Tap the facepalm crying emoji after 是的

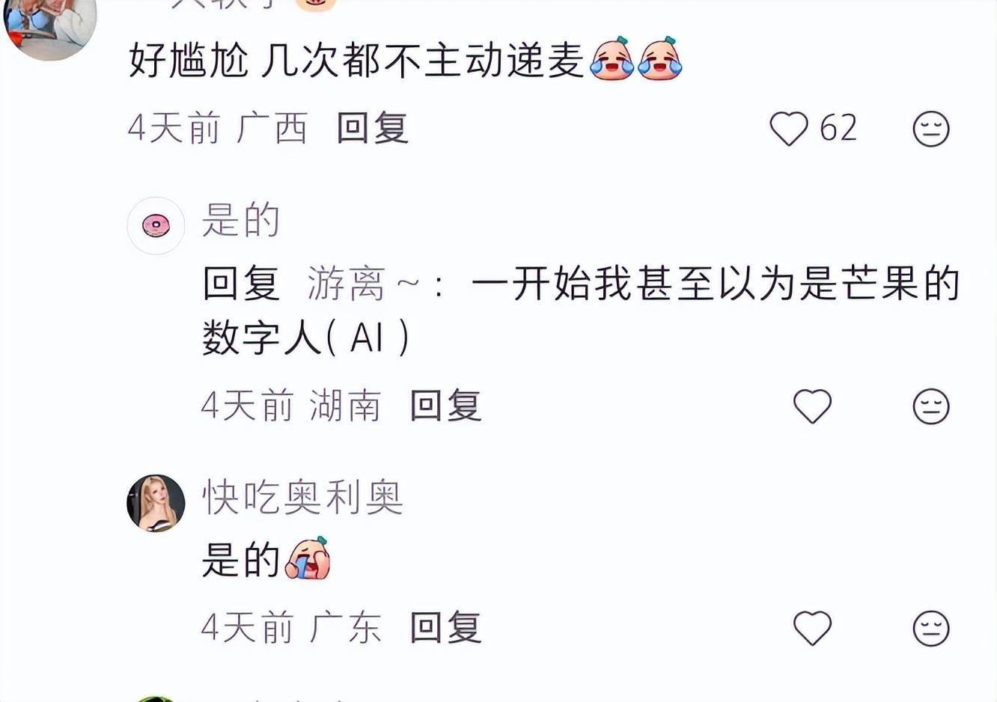307,558
